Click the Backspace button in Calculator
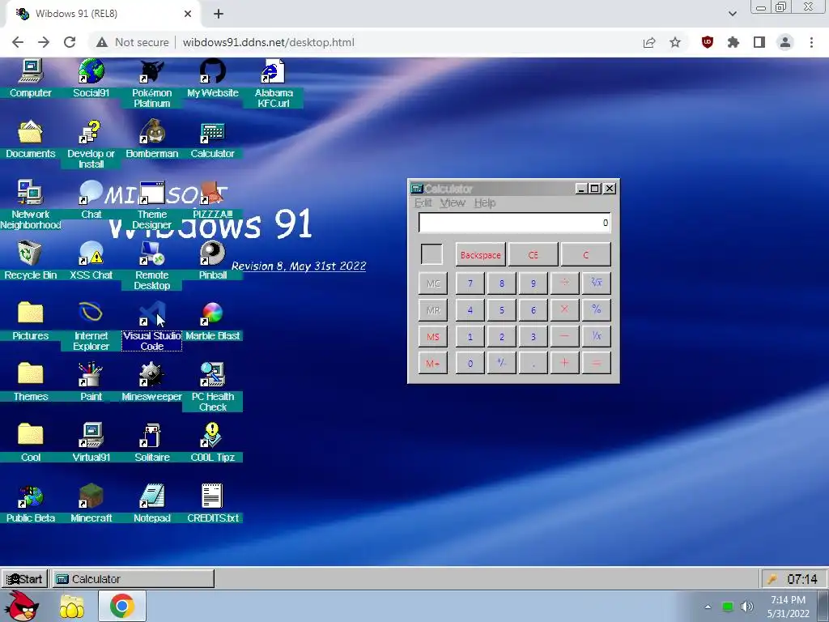The height and width of the screenshot is (622, 829). (481, 255)
